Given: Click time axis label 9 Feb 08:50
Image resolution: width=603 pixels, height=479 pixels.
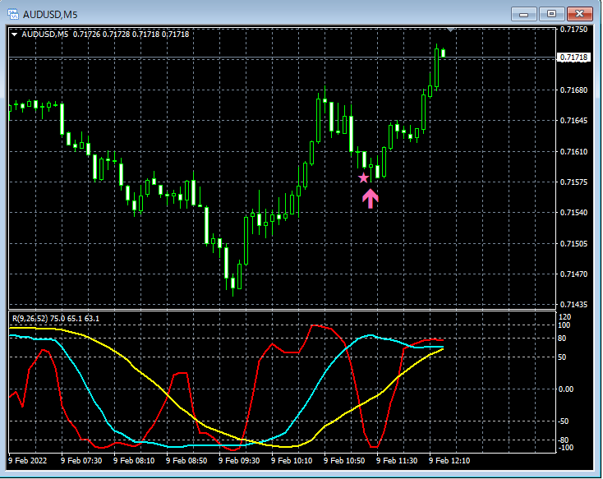Looking at the screenshot, I should click(186, 461).
